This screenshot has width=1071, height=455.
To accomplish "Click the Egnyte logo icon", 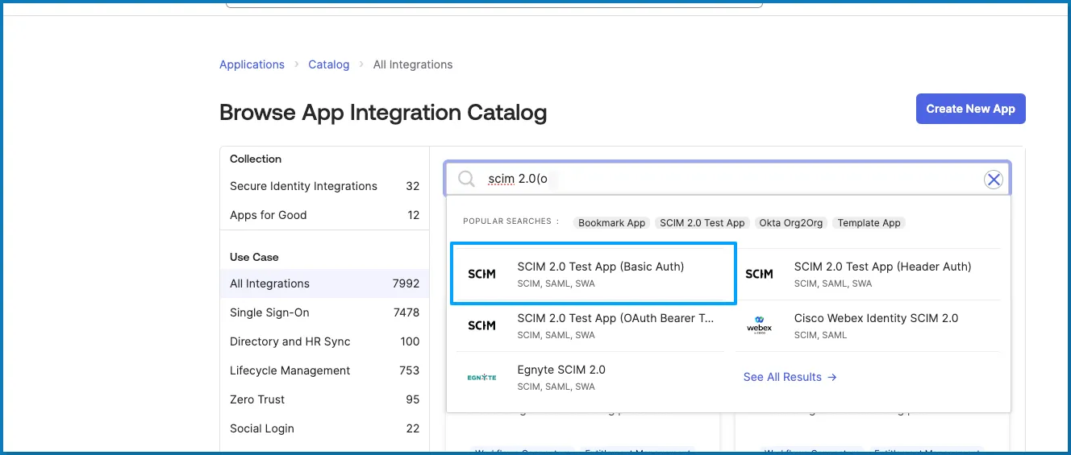I will (x=481, y=378).
